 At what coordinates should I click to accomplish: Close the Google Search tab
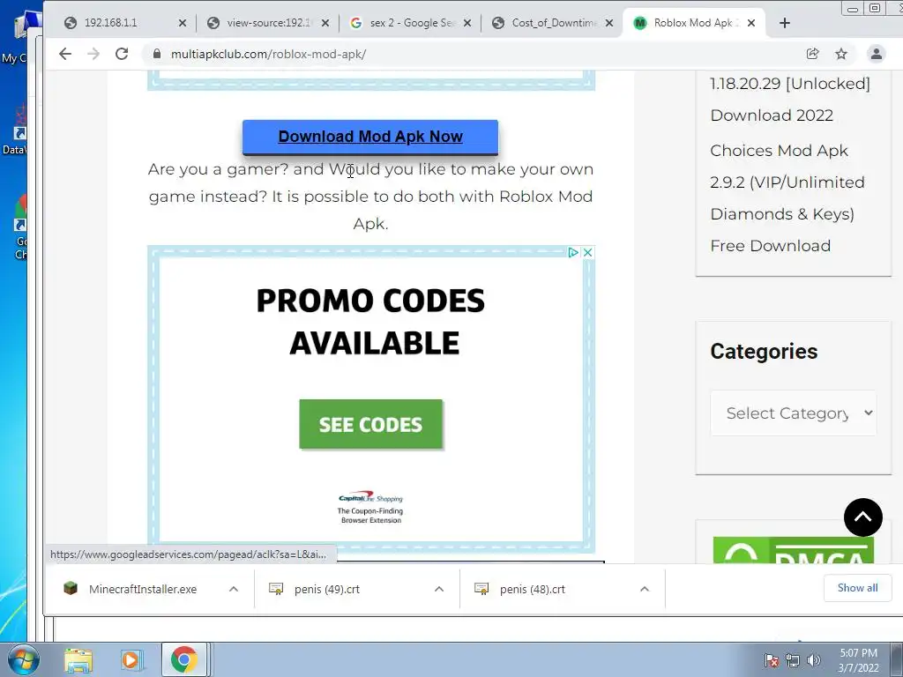click(x=467, y=23)
